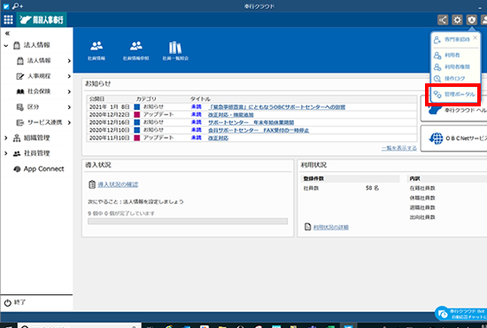Open child 法人情報 submenu chevron
The height and width of the screenshot is (328, 487).
[x=69, y=60]
